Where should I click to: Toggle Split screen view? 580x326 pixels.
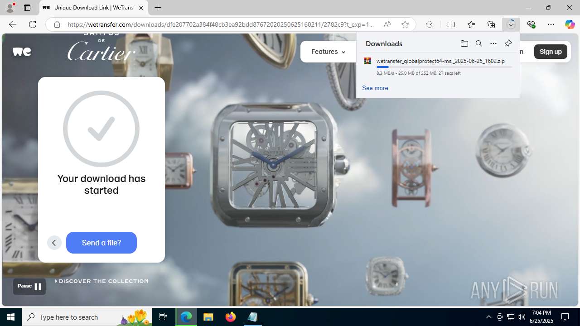(451, 24)
